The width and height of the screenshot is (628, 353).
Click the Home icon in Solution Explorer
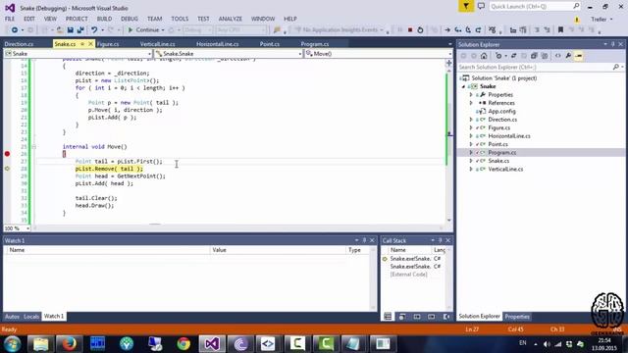point(484,56)
